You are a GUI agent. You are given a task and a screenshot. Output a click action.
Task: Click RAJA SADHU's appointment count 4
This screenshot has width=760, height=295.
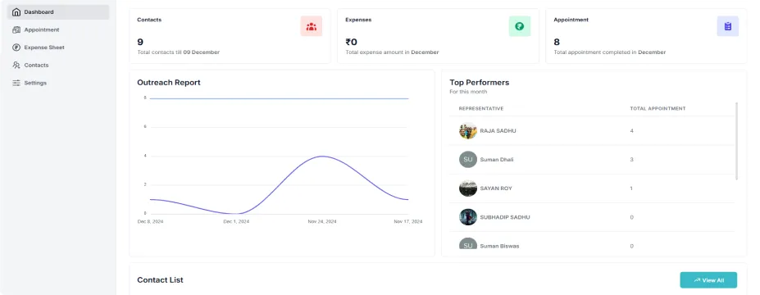tap(631, 131)
